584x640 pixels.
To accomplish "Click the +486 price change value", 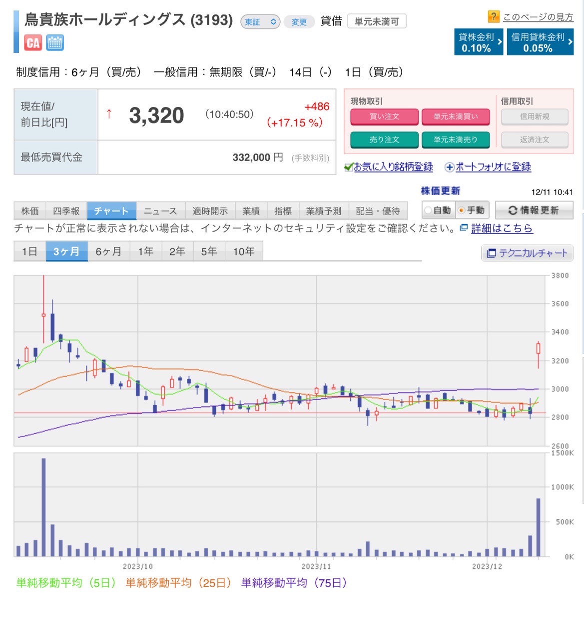I will (317, 106).
